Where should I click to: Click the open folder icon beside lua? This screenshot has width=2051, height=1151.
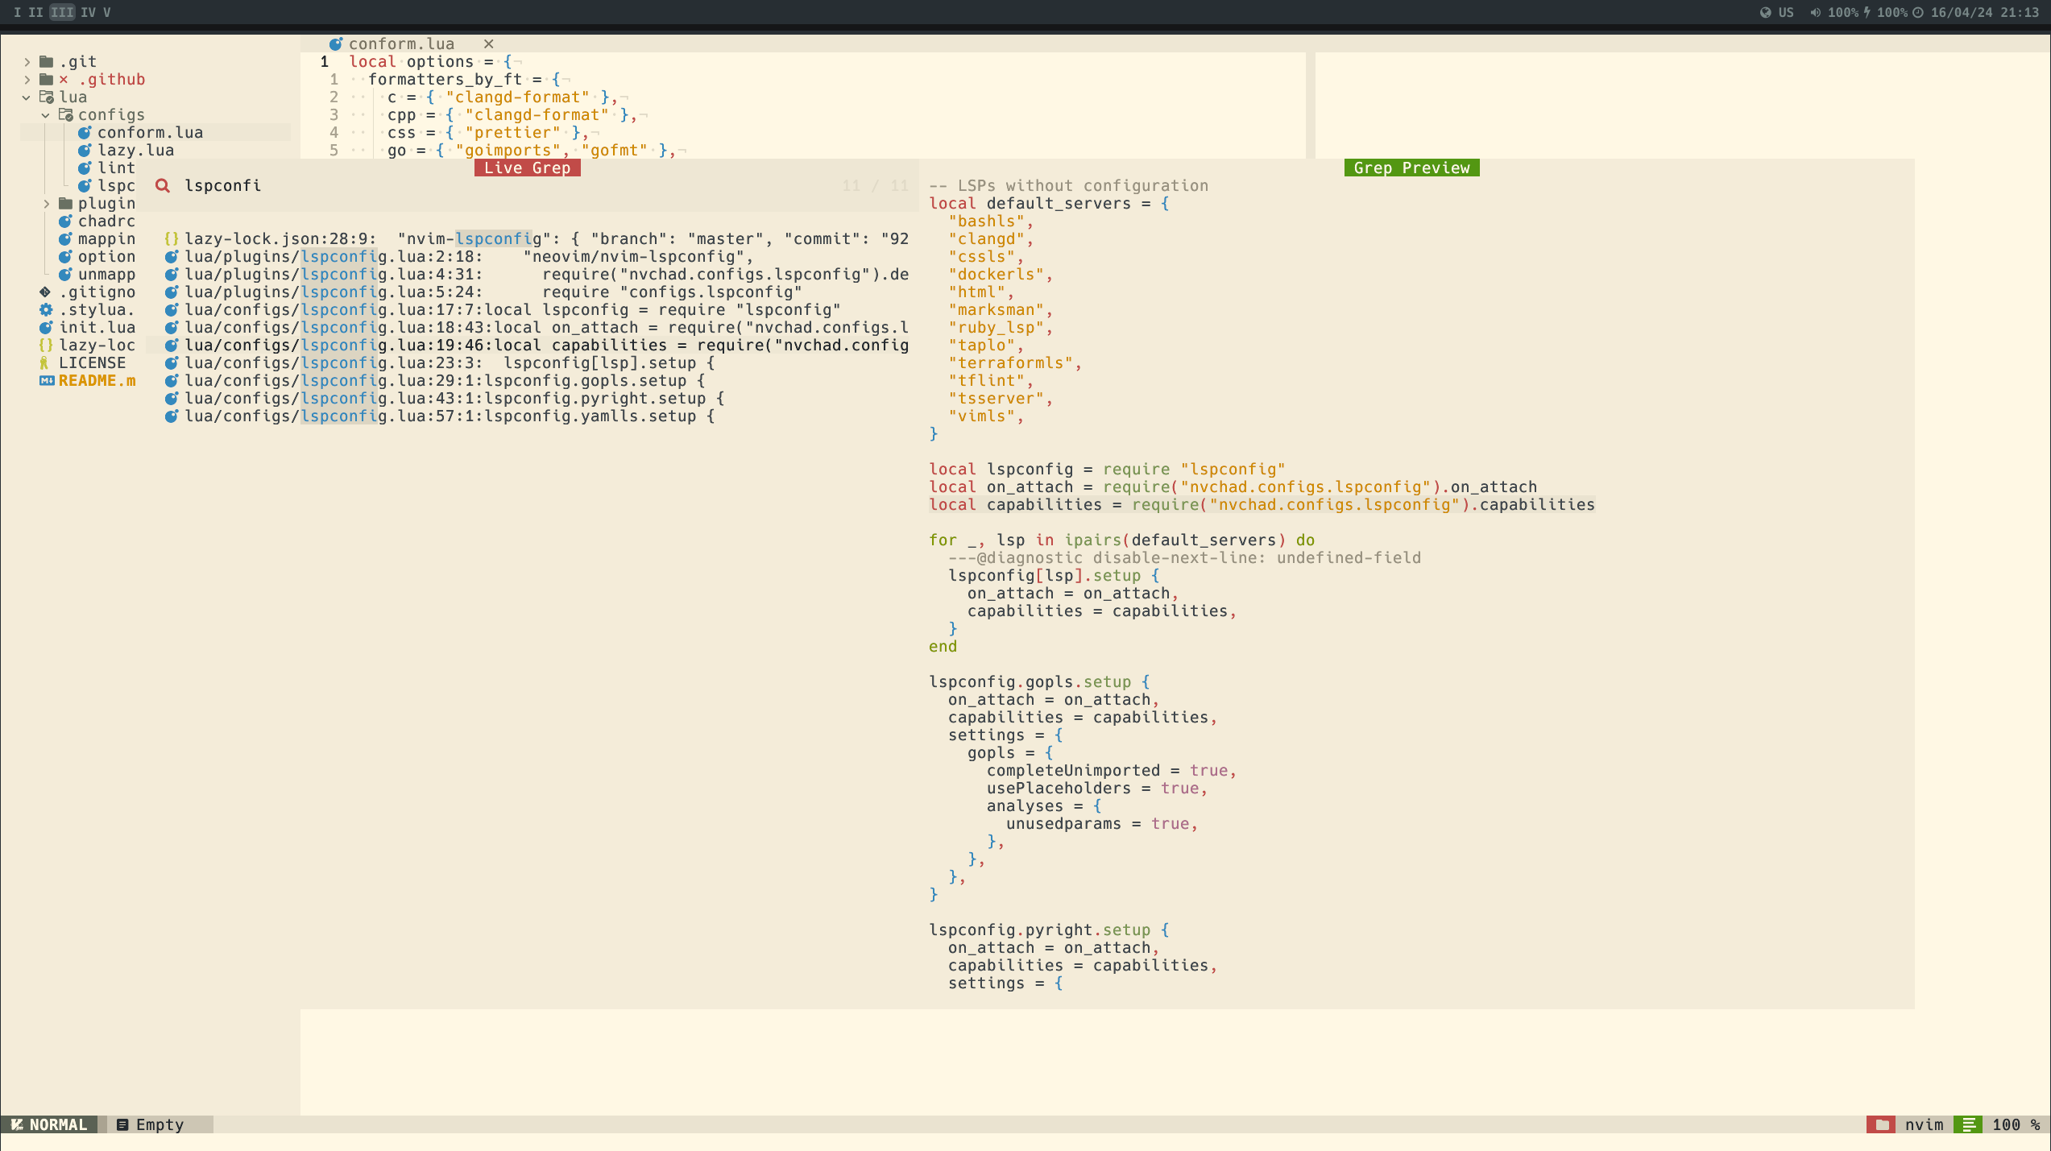point(46,97)
